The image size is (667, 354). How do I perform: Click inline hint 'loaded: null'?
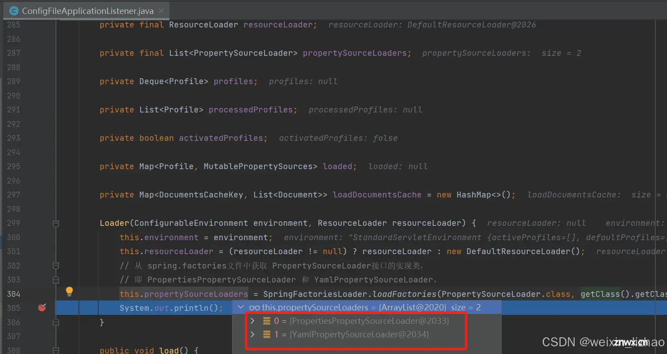pos(398,166)
